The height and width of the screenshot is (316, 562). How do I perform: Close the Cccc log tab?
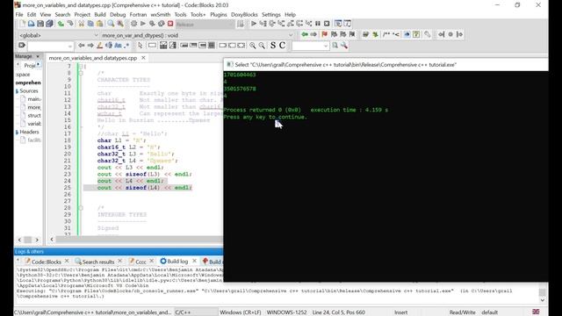point(152,262)
